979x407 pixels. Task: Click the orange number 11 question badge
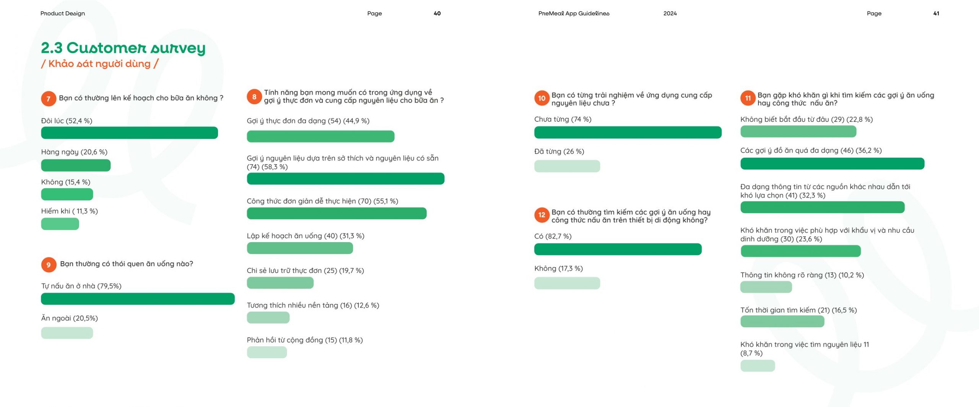pyautogui.click(x=748, y=98)
